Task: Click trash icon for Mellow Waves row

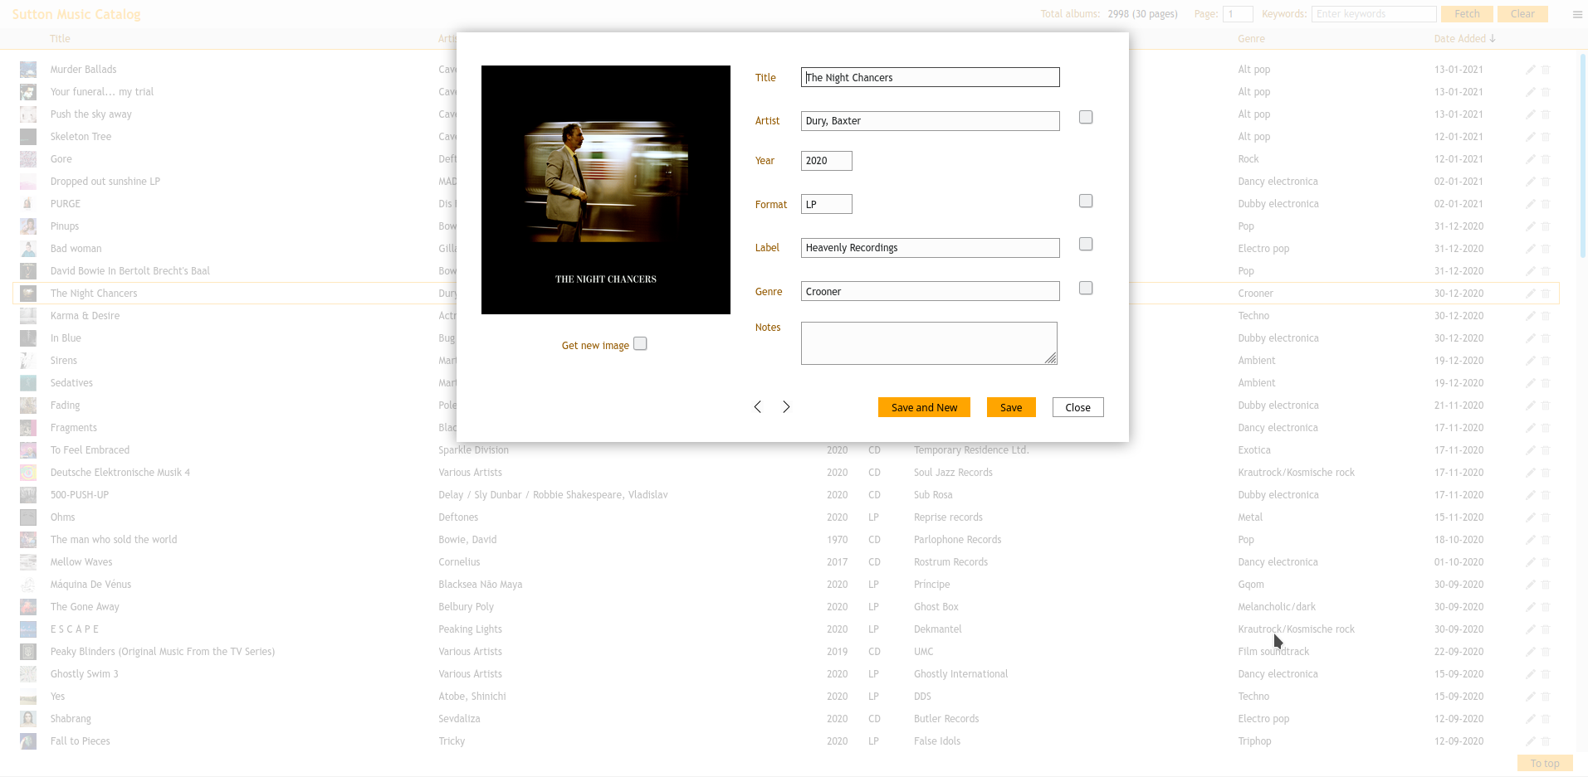Action: (1546, 562)
